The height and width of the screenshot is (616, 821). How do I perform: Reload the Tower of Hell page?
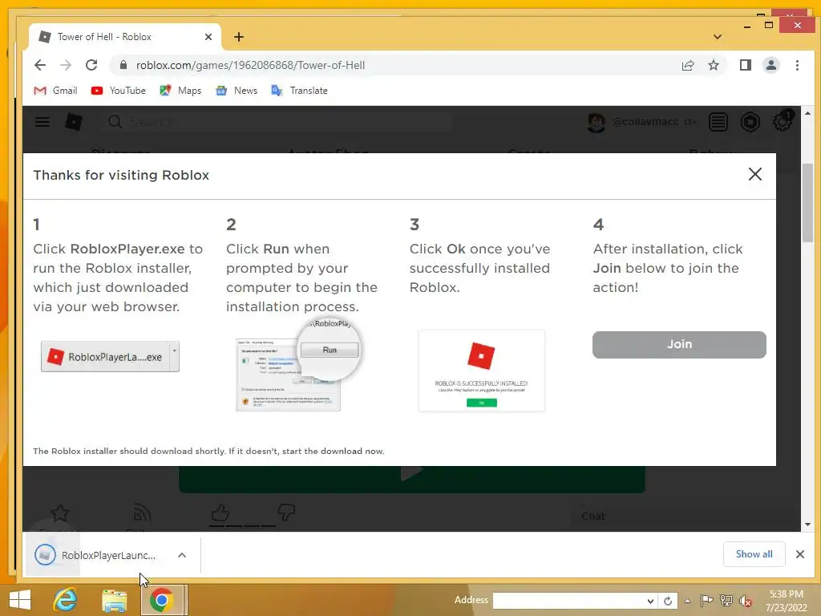(91, 65)
